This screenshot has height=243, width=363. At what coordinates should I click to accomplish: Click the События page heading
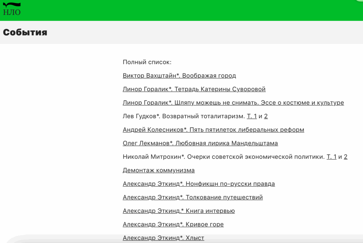(25, 32)
